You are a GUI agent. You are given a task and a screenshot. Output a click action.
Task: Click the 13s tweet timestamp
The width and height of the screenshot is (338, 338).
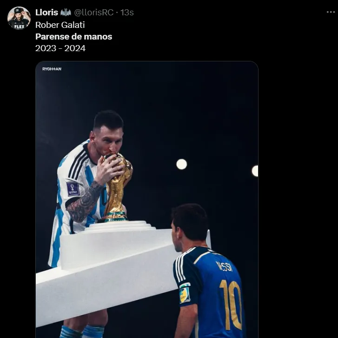coord(127,13)
